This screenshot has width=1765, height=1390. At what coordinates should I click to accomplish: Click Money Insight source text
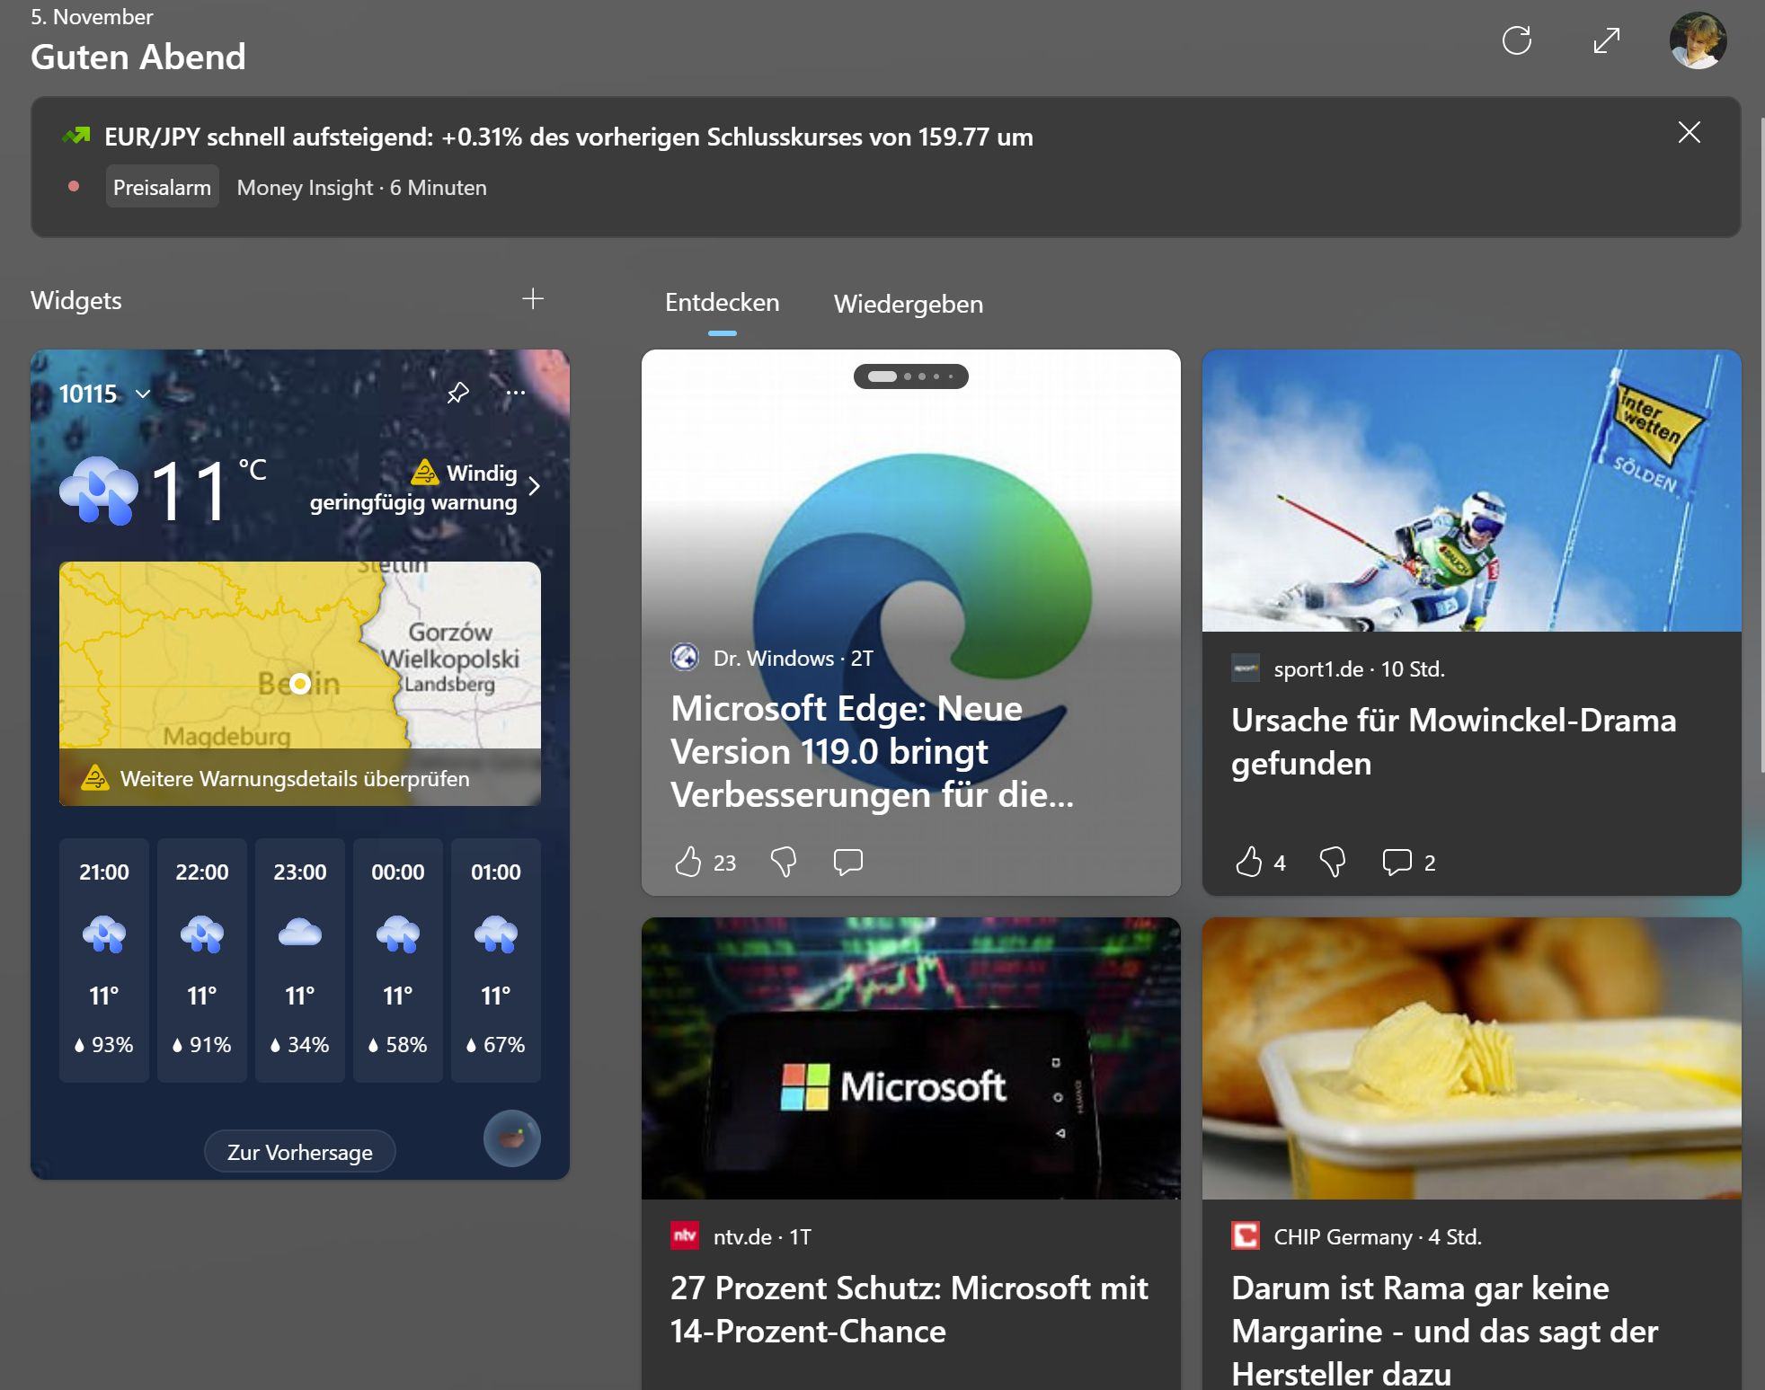(305, 187)
